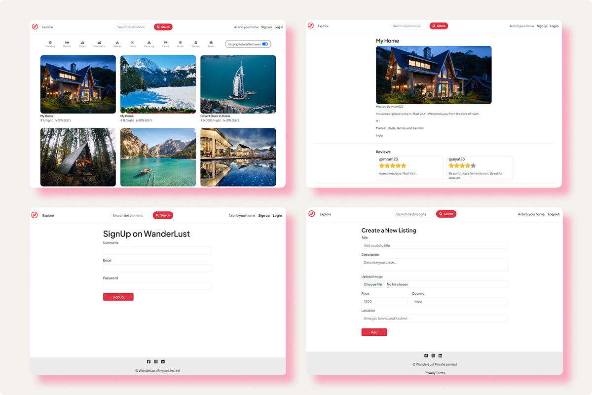This screenshot has width=592, height=395.
Task: Pick the Domes category icon
Action: [x=196, y=43]
